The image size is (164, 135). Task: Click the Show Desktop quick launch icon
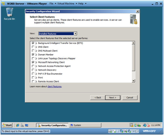[27, 125]
